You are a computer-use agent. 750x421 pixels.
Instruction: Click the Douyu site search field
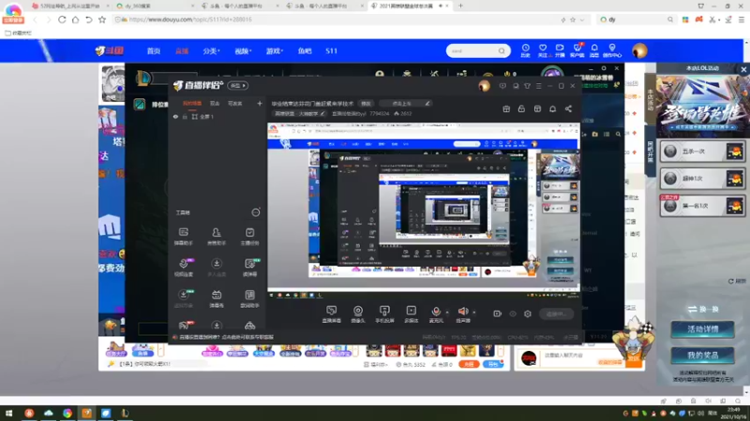473,51
